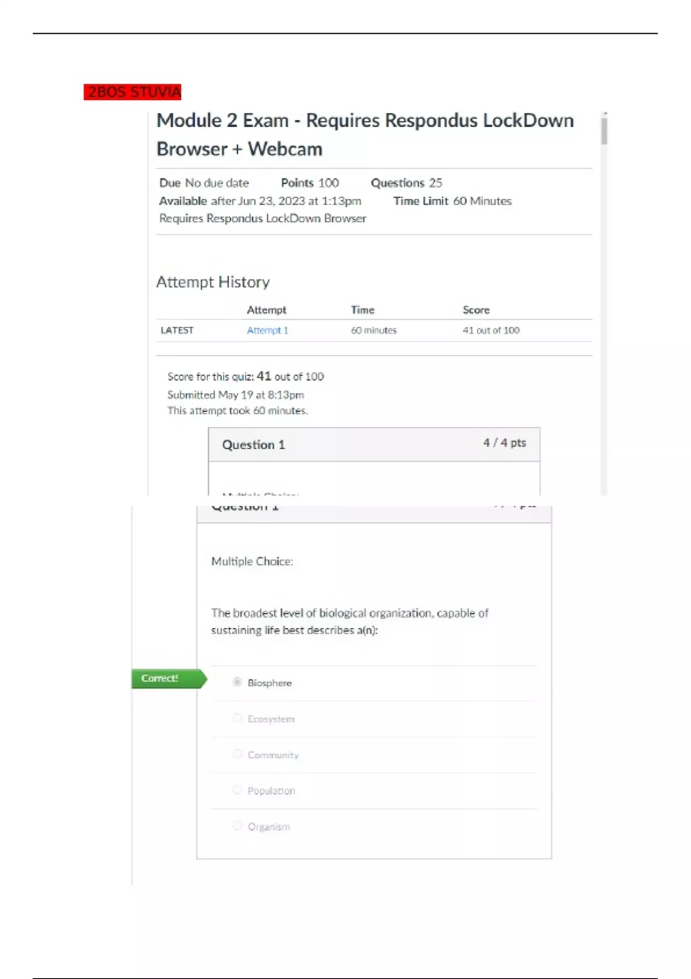Screen dimensions: 691x979
Task: Click the Score column header
Action: (x=476, y=310)
